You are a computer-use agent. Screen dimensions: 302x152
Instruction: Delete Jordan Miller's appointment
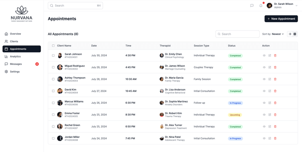(x=275, y=138)
